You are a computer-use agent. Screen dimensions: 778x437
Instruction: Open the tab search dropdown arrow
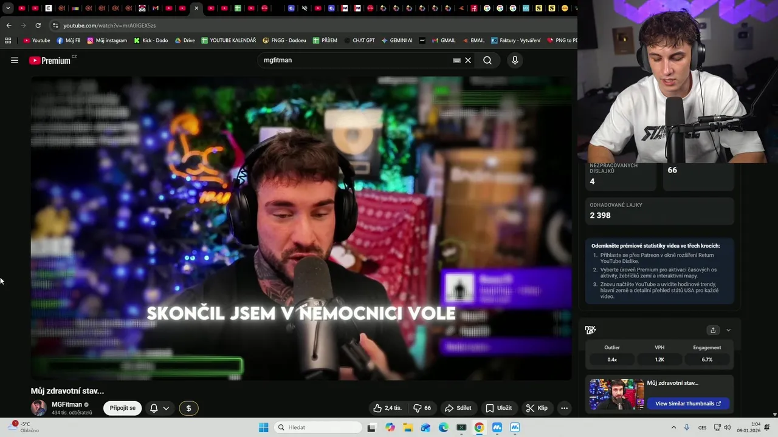coord(7,8)
